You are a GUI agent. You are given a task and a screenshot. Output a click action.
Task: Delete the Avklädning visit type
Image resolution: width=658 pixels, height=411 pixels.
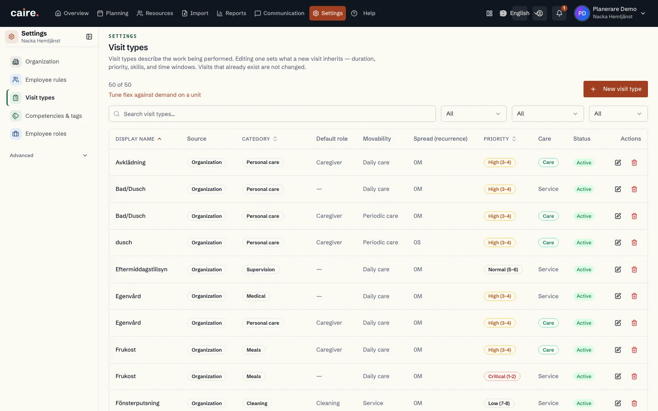634,163
